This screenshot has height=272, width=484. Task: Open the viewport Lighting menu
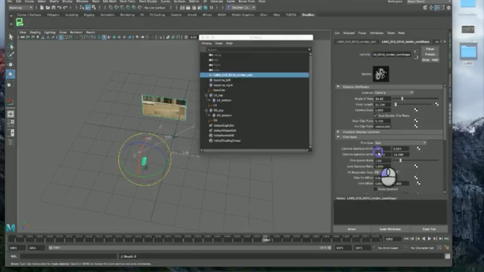coord(50,32)
